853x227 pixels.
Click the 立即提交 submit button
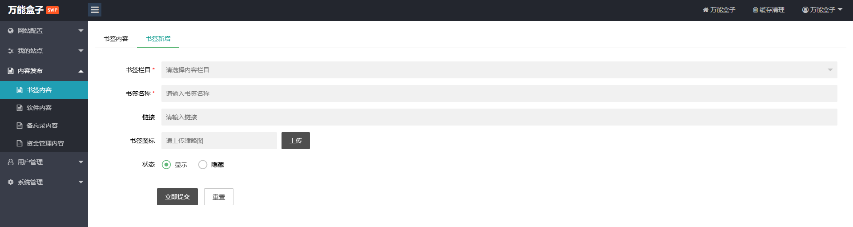point(177,197)
